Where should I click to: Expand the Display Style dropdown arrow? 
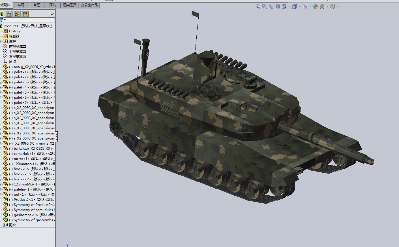pyautogui.click(x=300, y=7)
